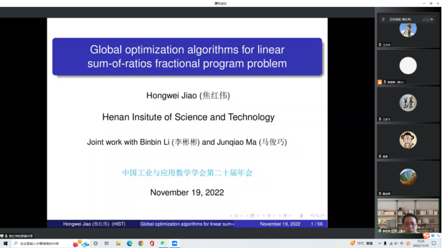Click the muted microphone icon in the speaking bar
Viewport: 442px width, 248px height.
coord(383,19)
